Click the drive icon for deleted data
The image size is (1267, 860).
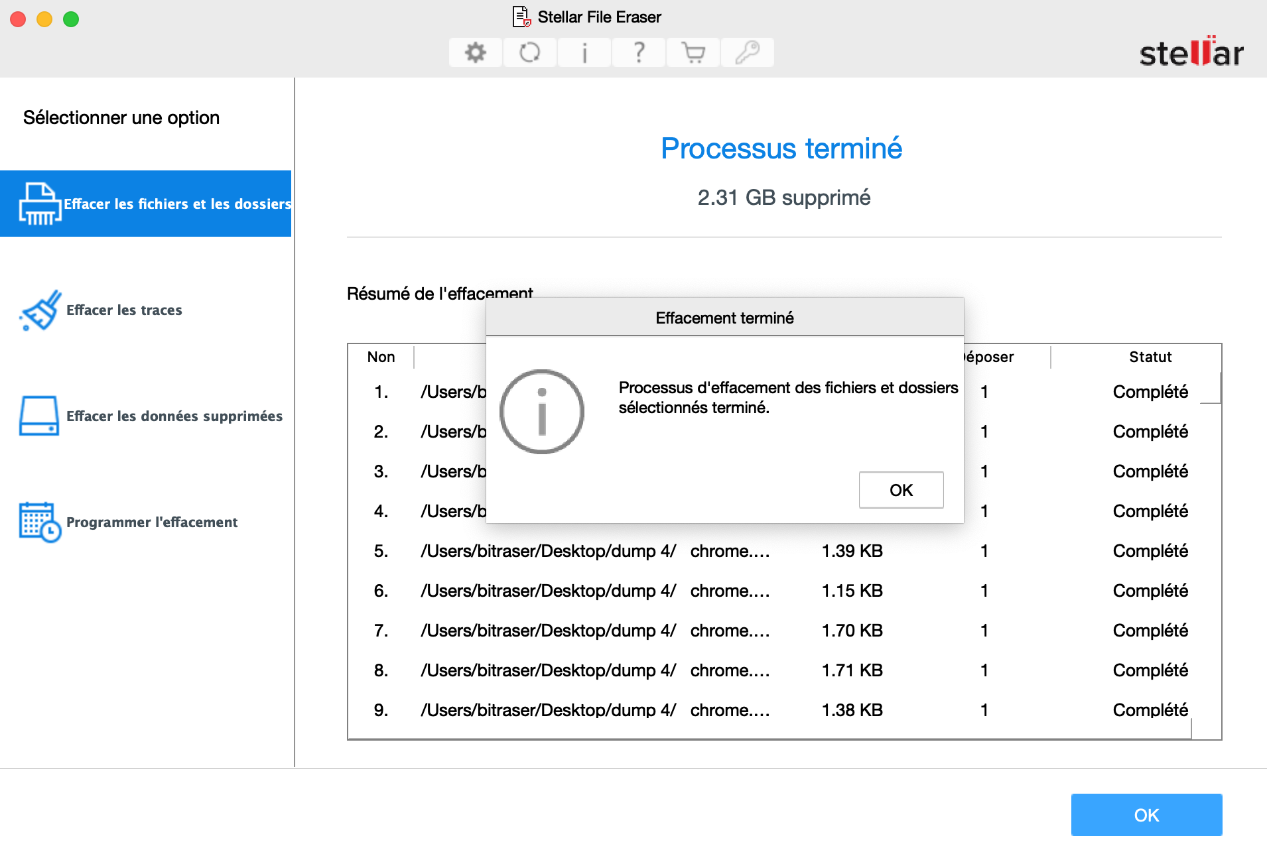click(x=39, y=416)
